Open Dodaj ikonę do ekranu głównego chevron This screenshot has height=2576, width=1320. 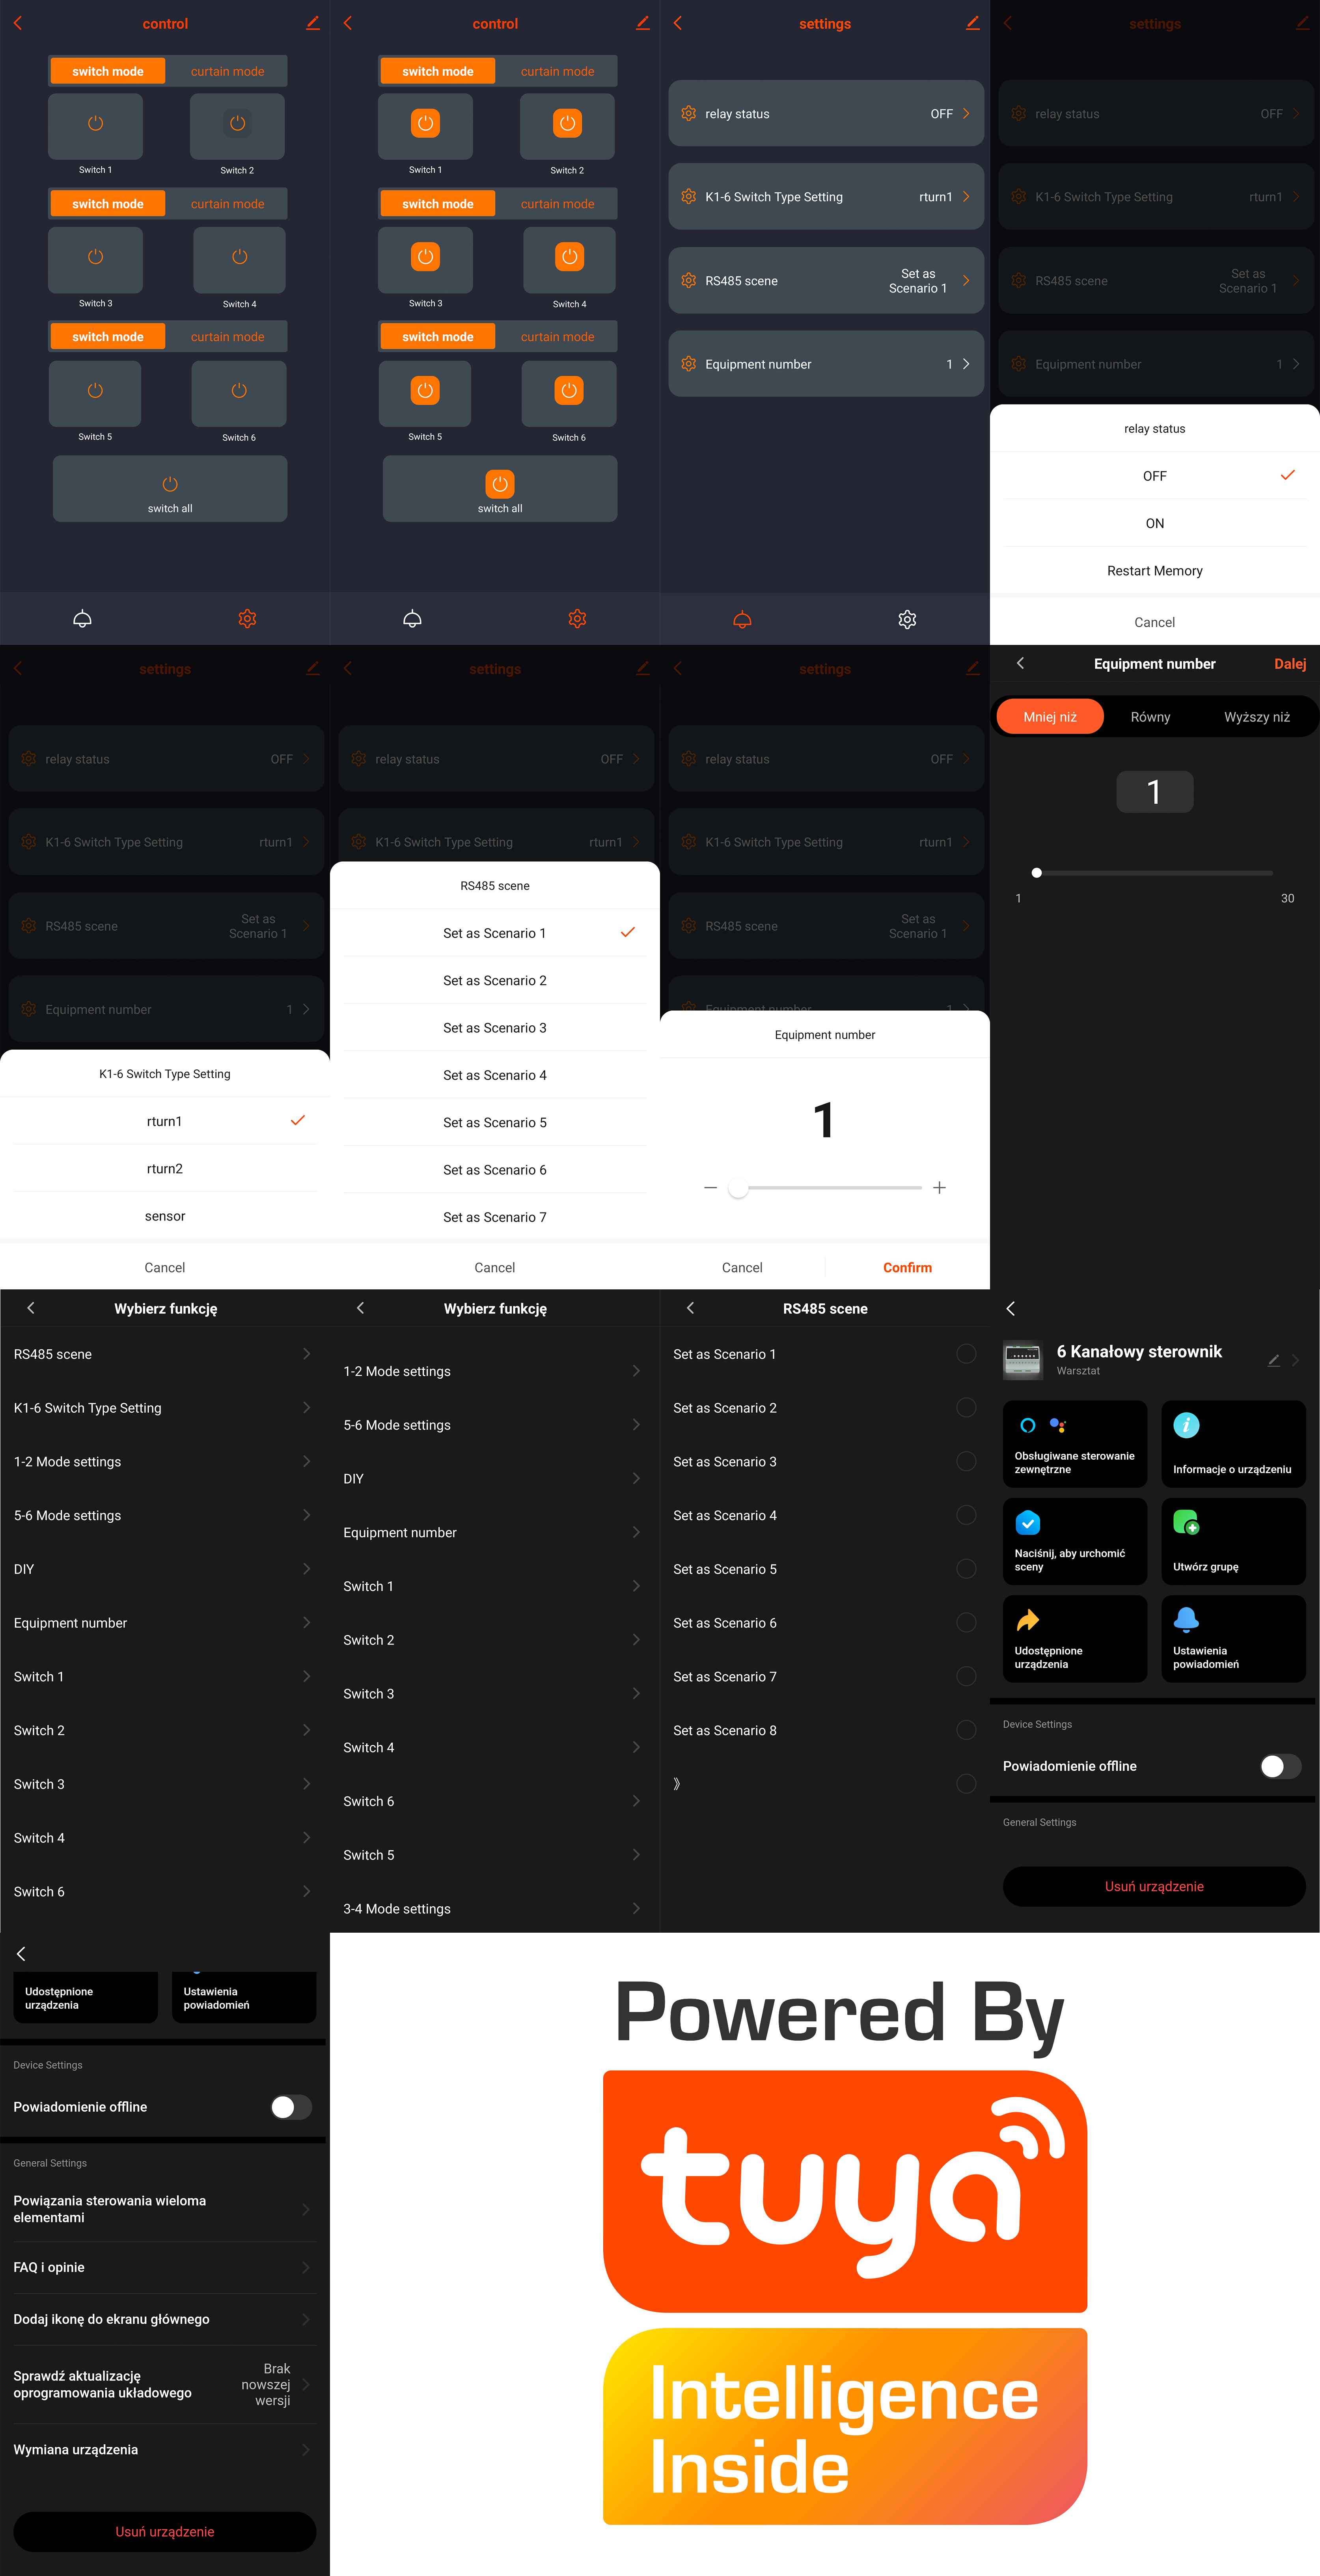[x=306, y=2319]
